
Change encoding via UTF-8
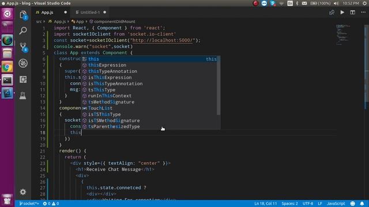click(x=308, y=204)
